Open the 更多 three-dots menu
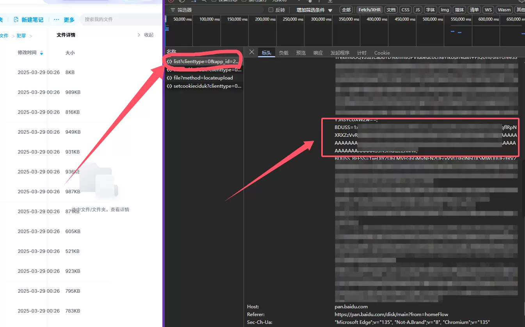The image size is (525, 327). 57,19
